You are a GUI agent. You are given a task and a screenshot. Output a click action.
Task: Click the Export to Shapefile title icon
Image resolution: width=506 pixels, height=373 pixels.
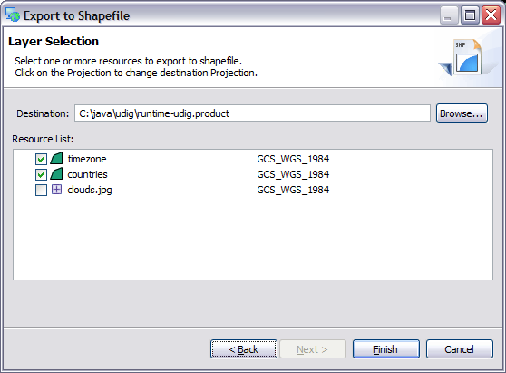pos(13,15)
